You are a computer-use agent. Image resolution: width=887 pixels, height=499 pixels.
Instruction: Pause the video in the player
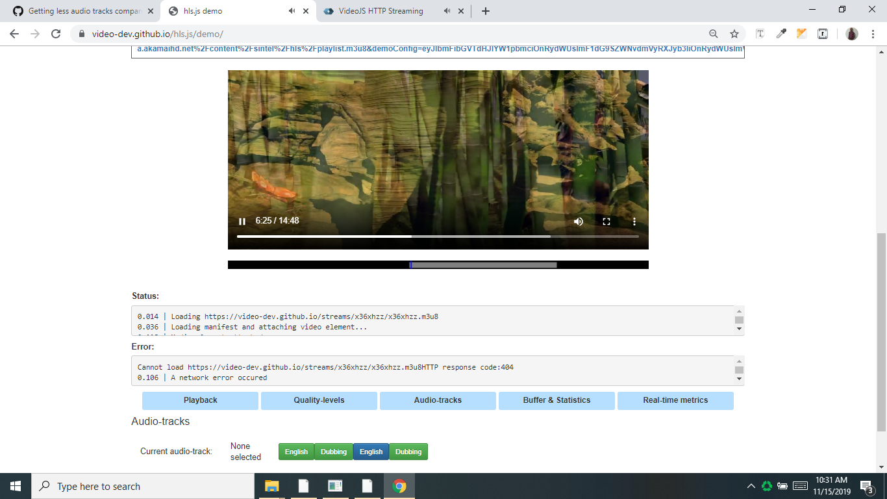(x=241, y=221)
